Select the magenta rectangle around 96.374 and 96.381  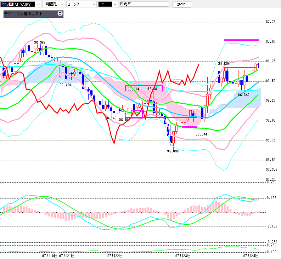tap(144, 89)
